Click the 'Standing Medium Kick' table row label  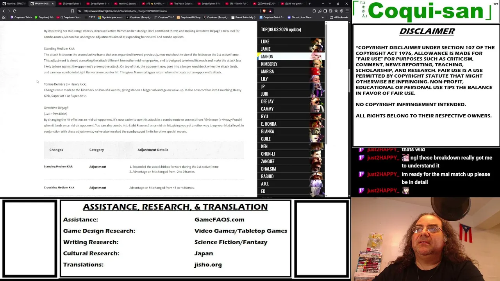pos(58,167)
